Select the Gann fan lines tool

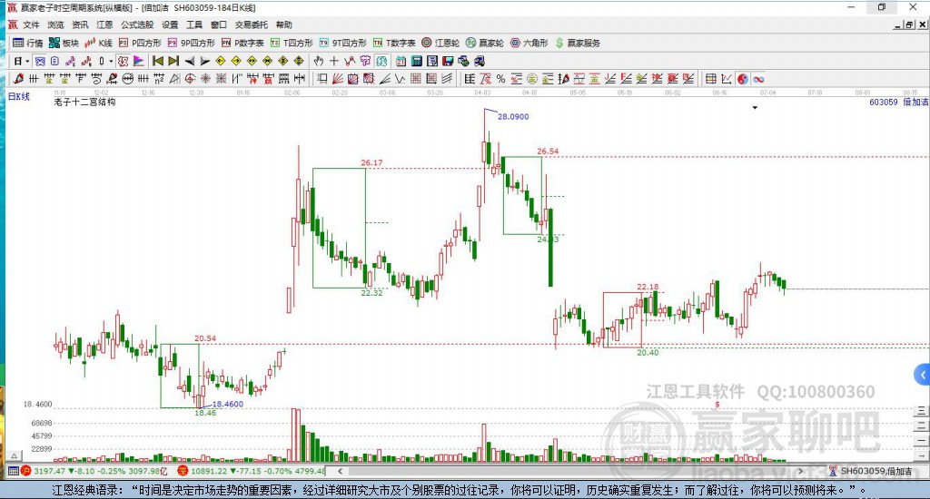(x=338, y=79)
